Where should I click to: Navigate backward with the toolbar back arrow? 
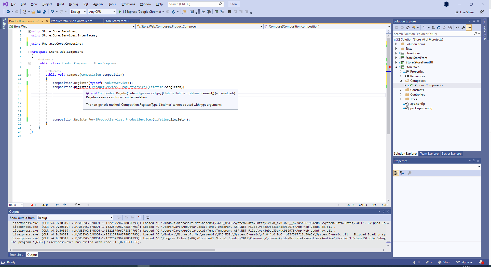click(8, 12)
